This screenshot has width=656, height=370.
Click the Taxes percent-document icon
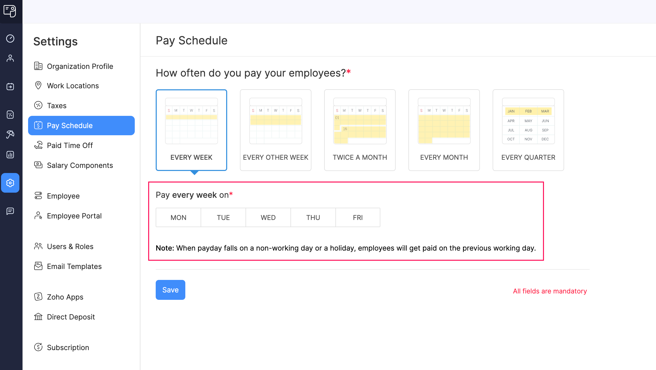(x=10, y=115)
